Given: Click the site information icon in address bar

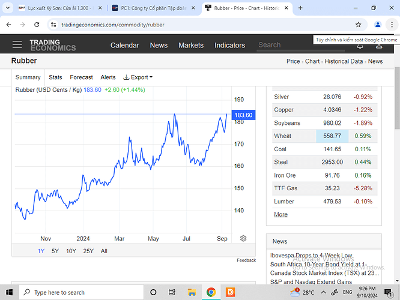Looking at the screenshot, I should pos(53,25).
